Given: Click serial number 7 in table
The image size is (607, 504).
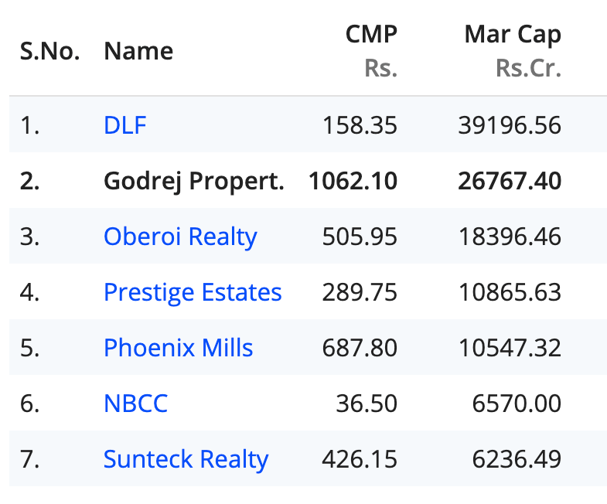Looking at the screenshot, I should pos(29,459).
